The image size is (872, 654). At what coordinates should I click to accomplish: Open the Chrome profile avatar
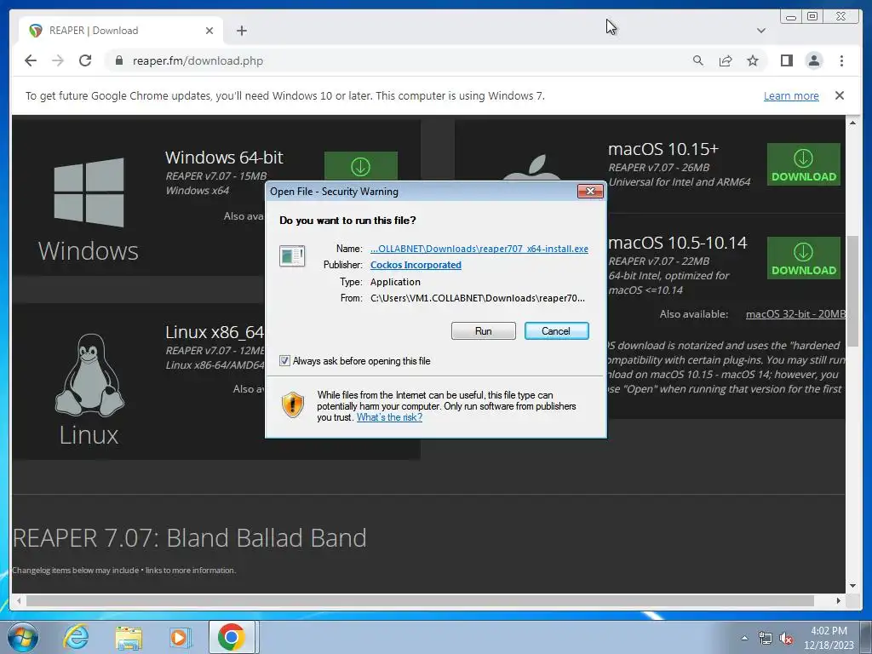point(813,60)
